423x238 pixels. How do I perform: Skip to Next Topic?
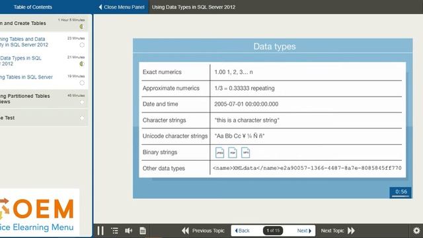(338, 231)
